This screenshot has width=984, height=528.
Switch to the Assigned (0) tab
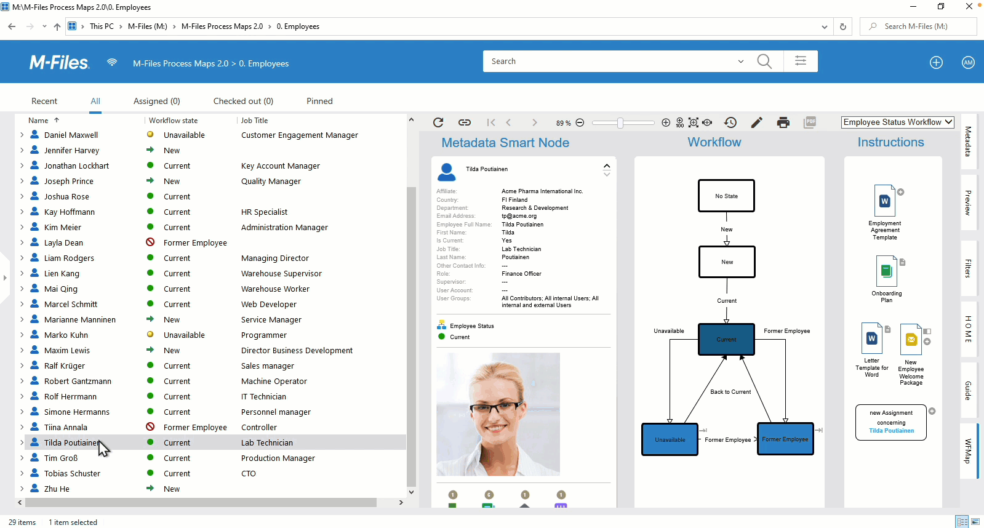tap(157, 101)
